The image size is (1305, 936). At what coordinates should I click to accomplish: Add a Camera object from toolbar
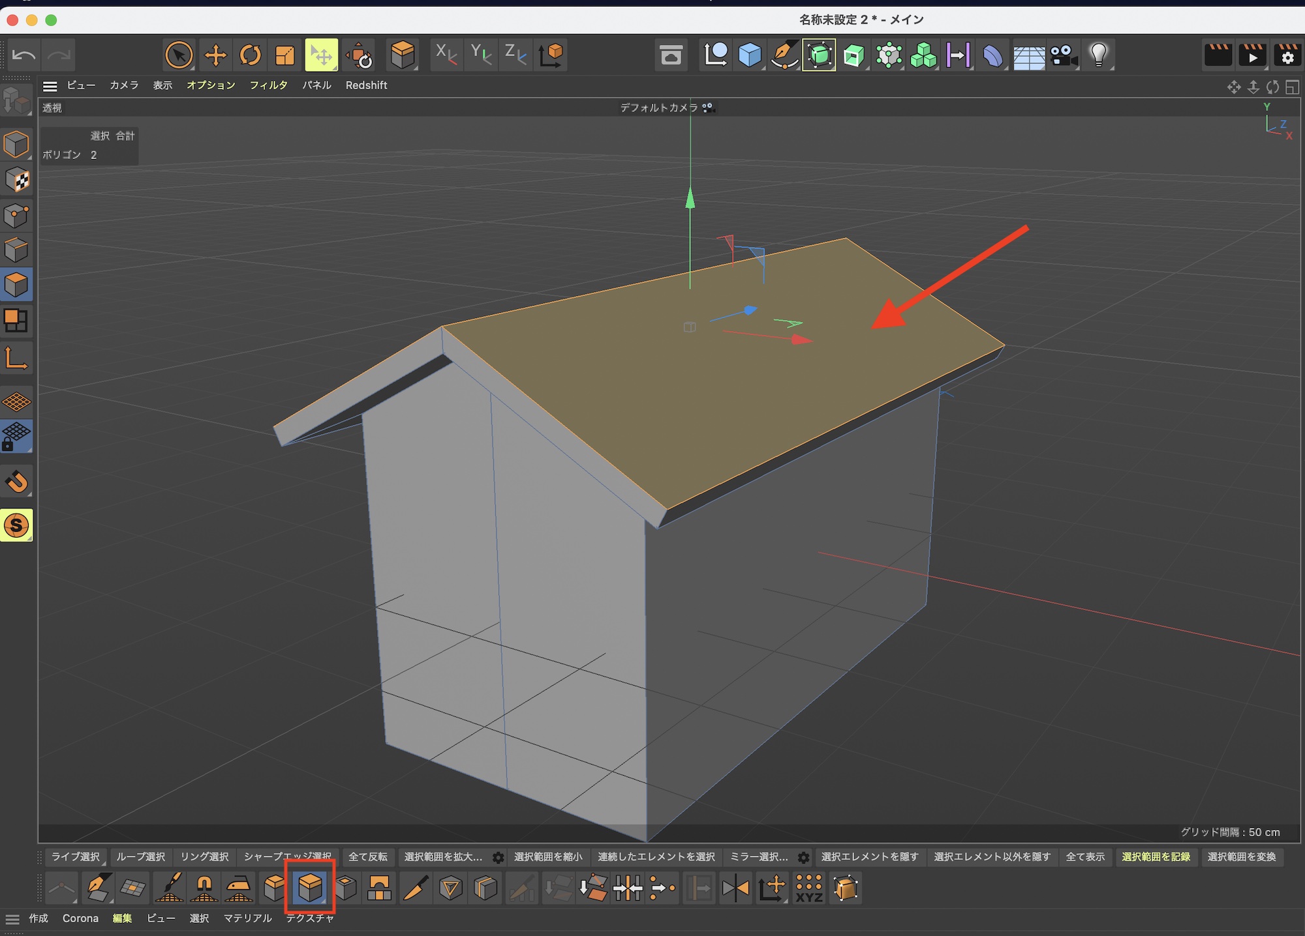coord(1064,55)
